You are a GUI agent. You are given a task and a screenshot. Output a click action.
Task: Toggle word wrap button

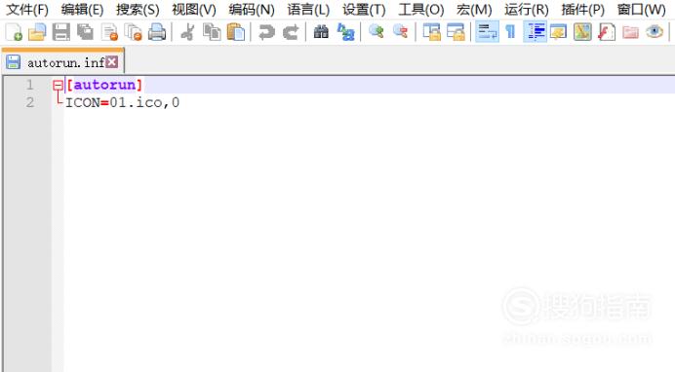coord(488,32)
